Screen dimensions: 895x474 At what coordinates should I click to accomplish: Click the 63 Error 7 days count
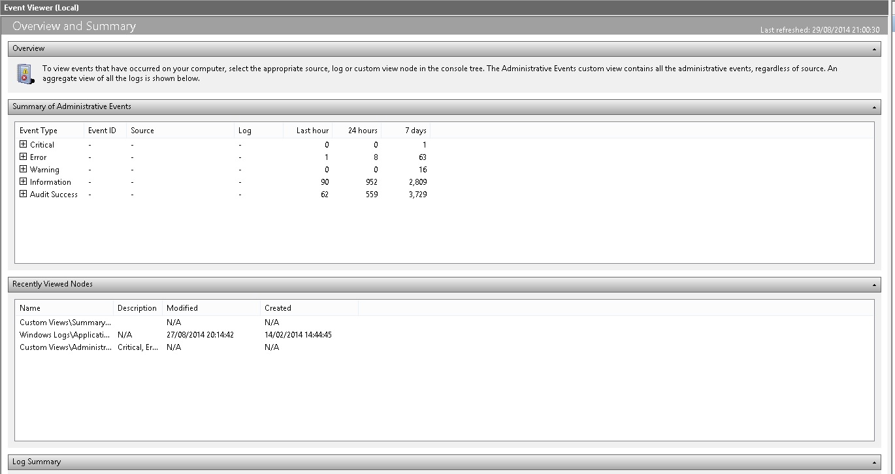pos(422,157)
